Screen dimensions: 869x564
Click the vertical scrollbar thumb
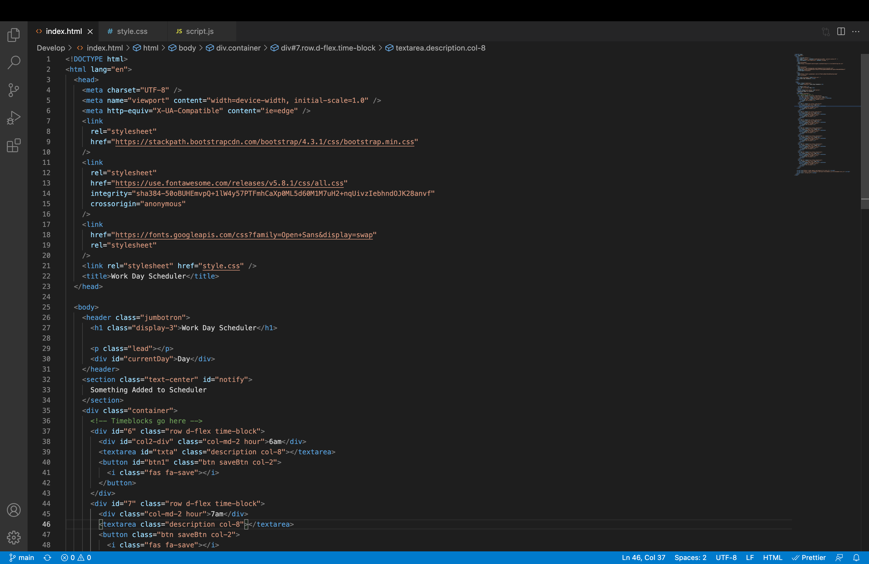(865, 131)
